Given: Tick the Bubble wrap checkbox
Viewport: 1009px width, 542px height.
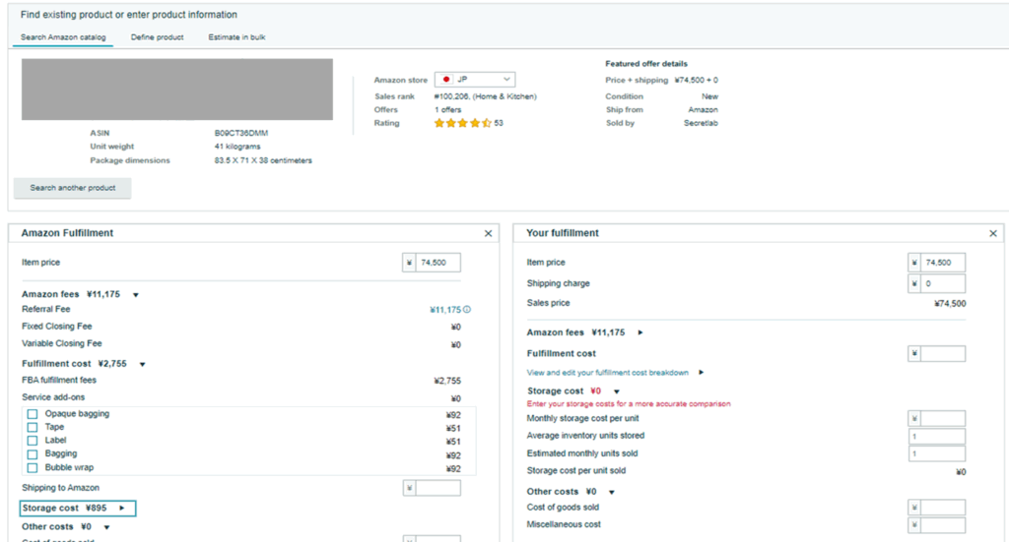Looking at the screenshot, I should point(33,468).
